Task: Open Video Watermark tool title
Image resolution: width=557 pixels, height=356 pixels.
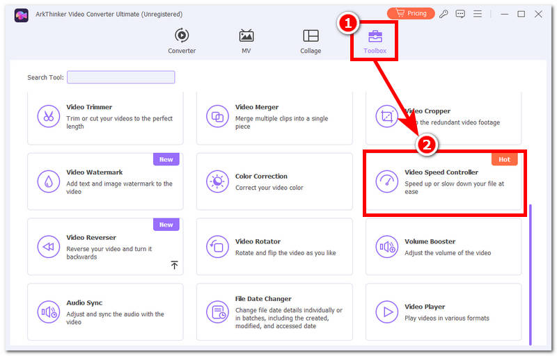Action: click(x=95, y=172)
